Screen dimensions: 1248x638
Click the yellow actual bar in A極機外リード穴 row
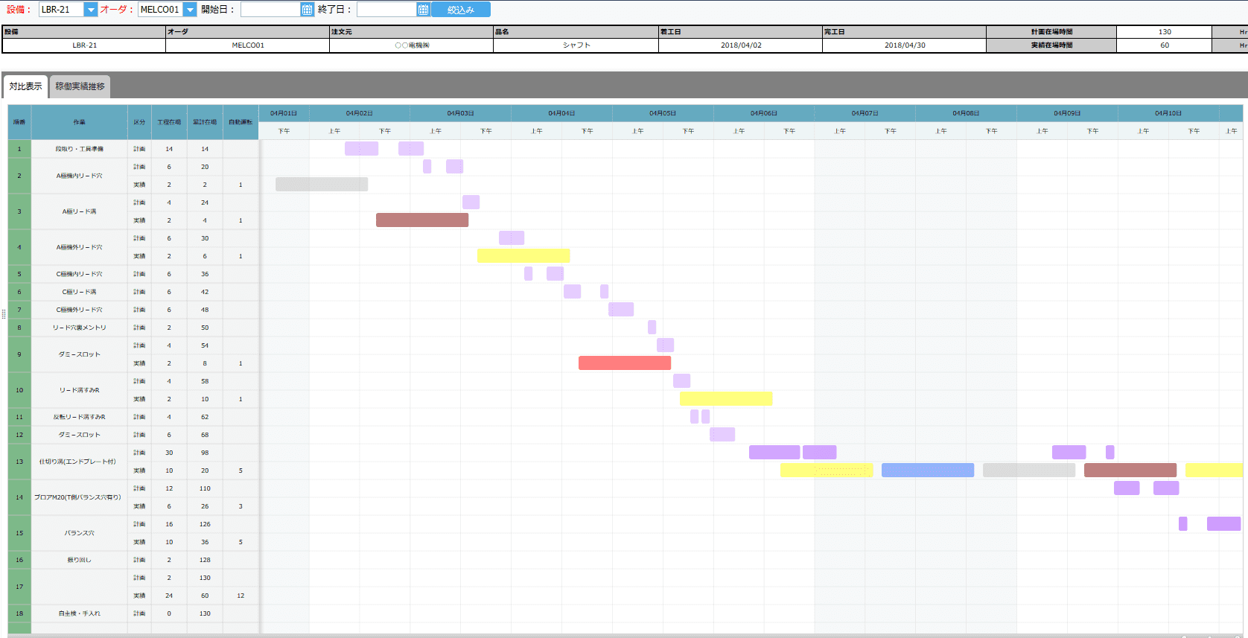(523, 255)
